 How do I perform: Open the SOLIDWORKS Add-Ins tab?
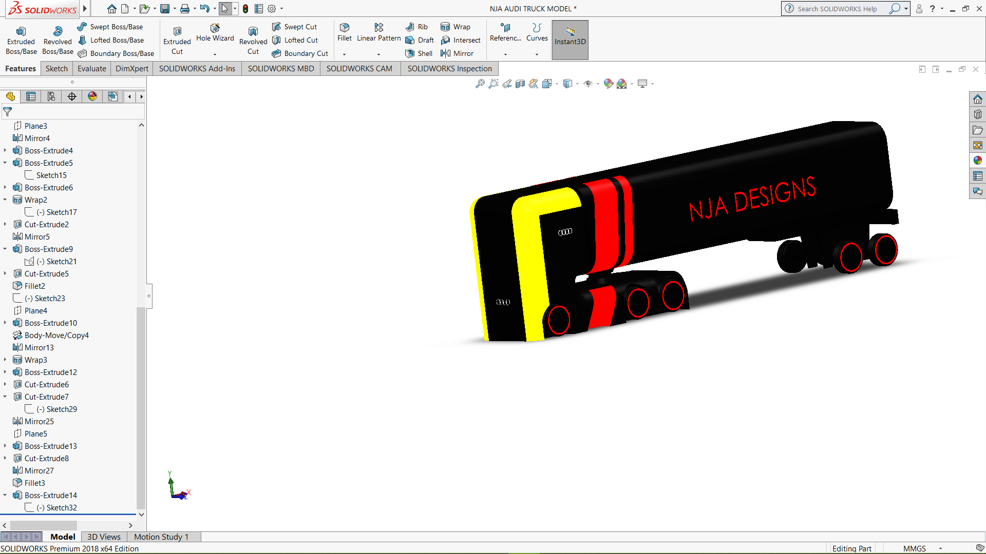[x=197, y=69]
